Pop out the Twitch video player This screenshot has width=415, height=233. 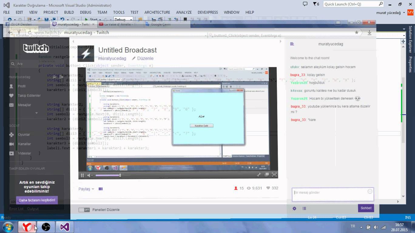(267, 174)
